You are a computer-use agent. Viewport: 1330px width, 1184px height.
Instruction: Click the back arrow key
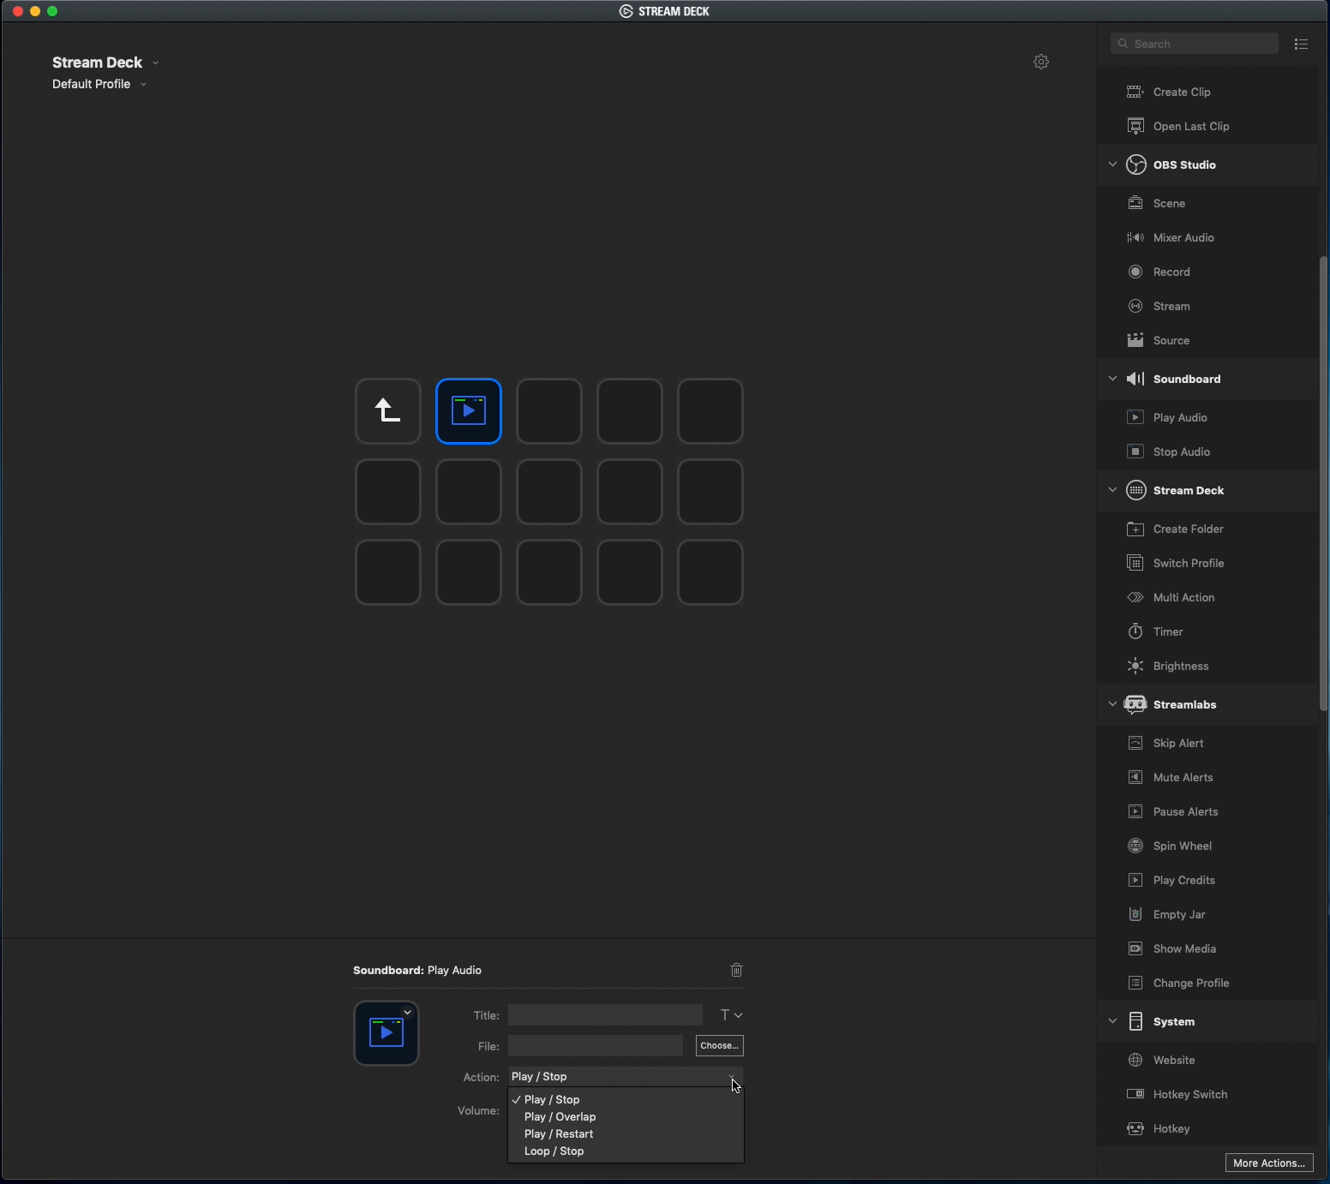[x=388, y=411]
